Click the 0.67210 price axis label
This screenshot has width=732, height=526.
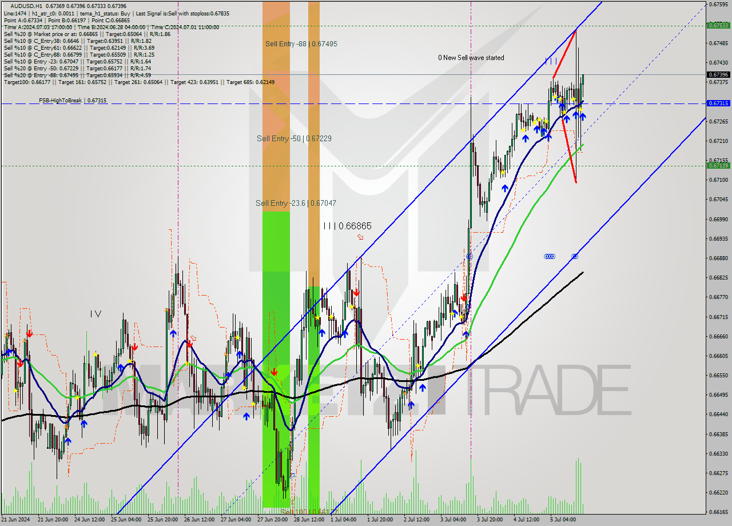[718, 141]
